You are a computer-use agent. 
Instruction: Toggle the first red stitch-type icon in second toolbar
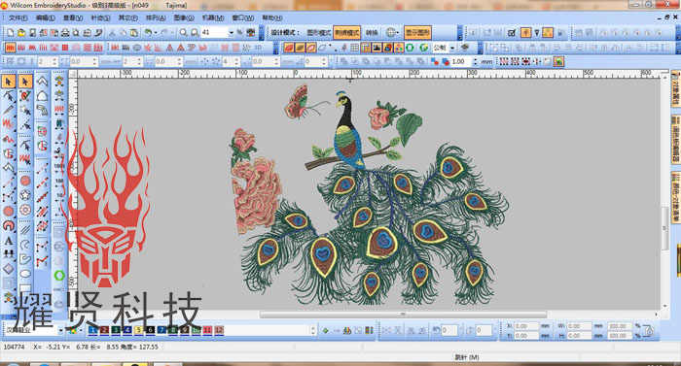[x=10, y=48]
